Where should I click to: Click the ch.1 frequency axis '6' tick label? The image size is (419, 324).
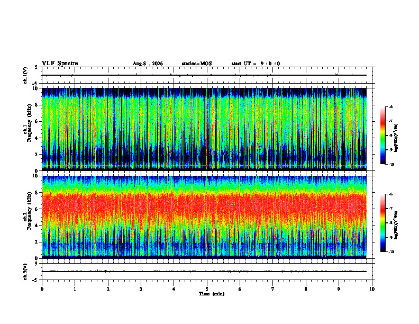pos(37,121)
